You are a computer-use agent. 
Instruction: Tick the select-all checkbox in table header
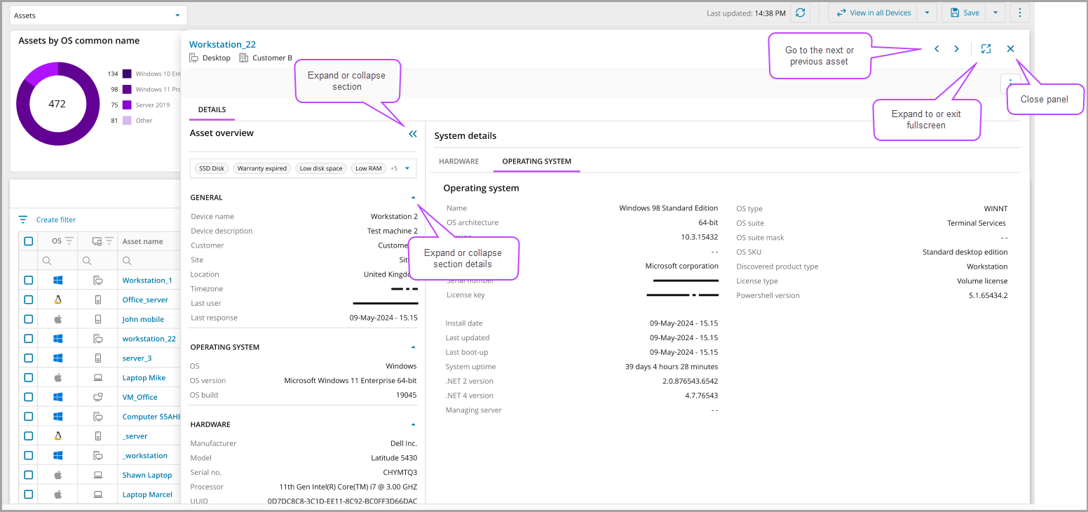click(28, 241)
